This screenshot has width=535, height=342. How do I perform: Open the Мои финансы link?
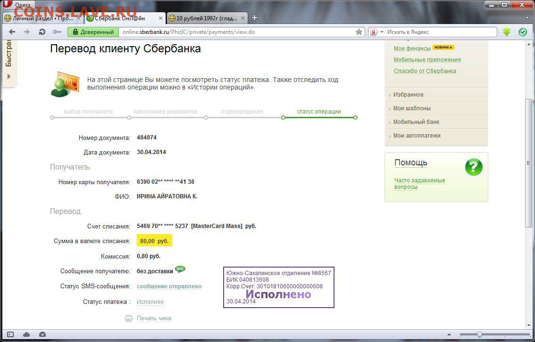(412, 49)
